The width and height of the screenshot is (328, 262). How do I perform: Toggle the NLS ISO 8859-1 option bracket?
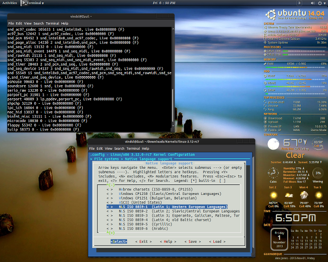(x=110, y=207)
